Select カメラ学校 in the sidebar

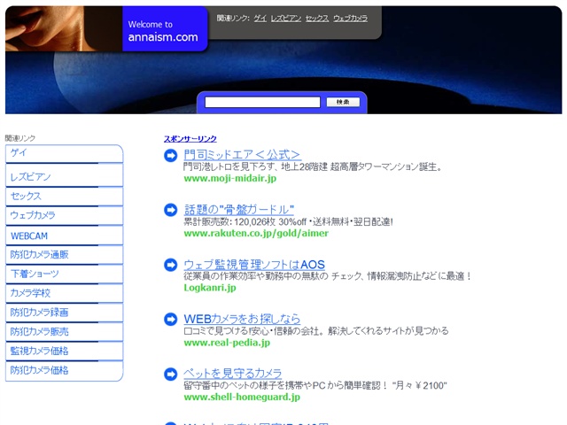click(65, 293)
